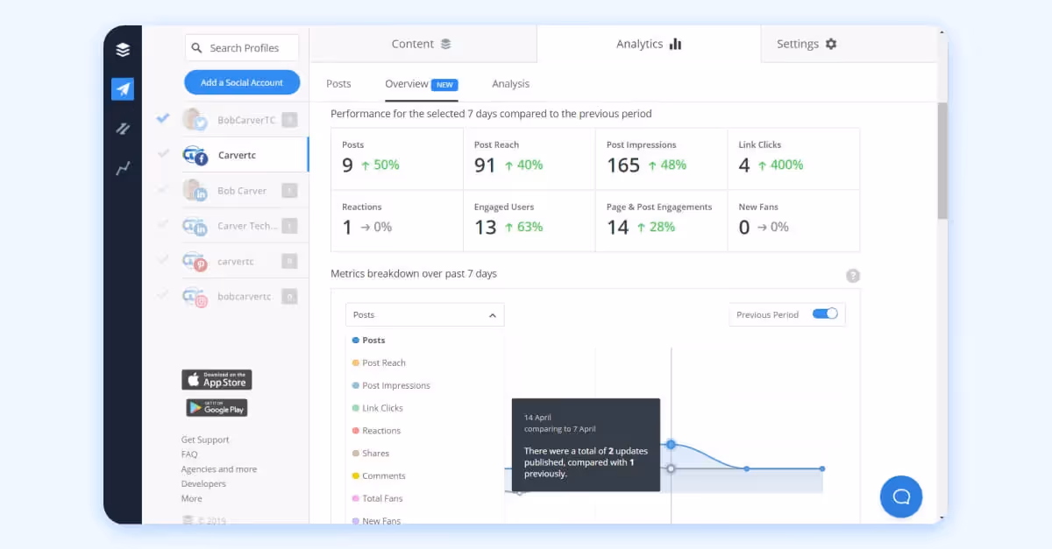Open the Content tab
This screenshot has height=549, width=1052.
412,43
